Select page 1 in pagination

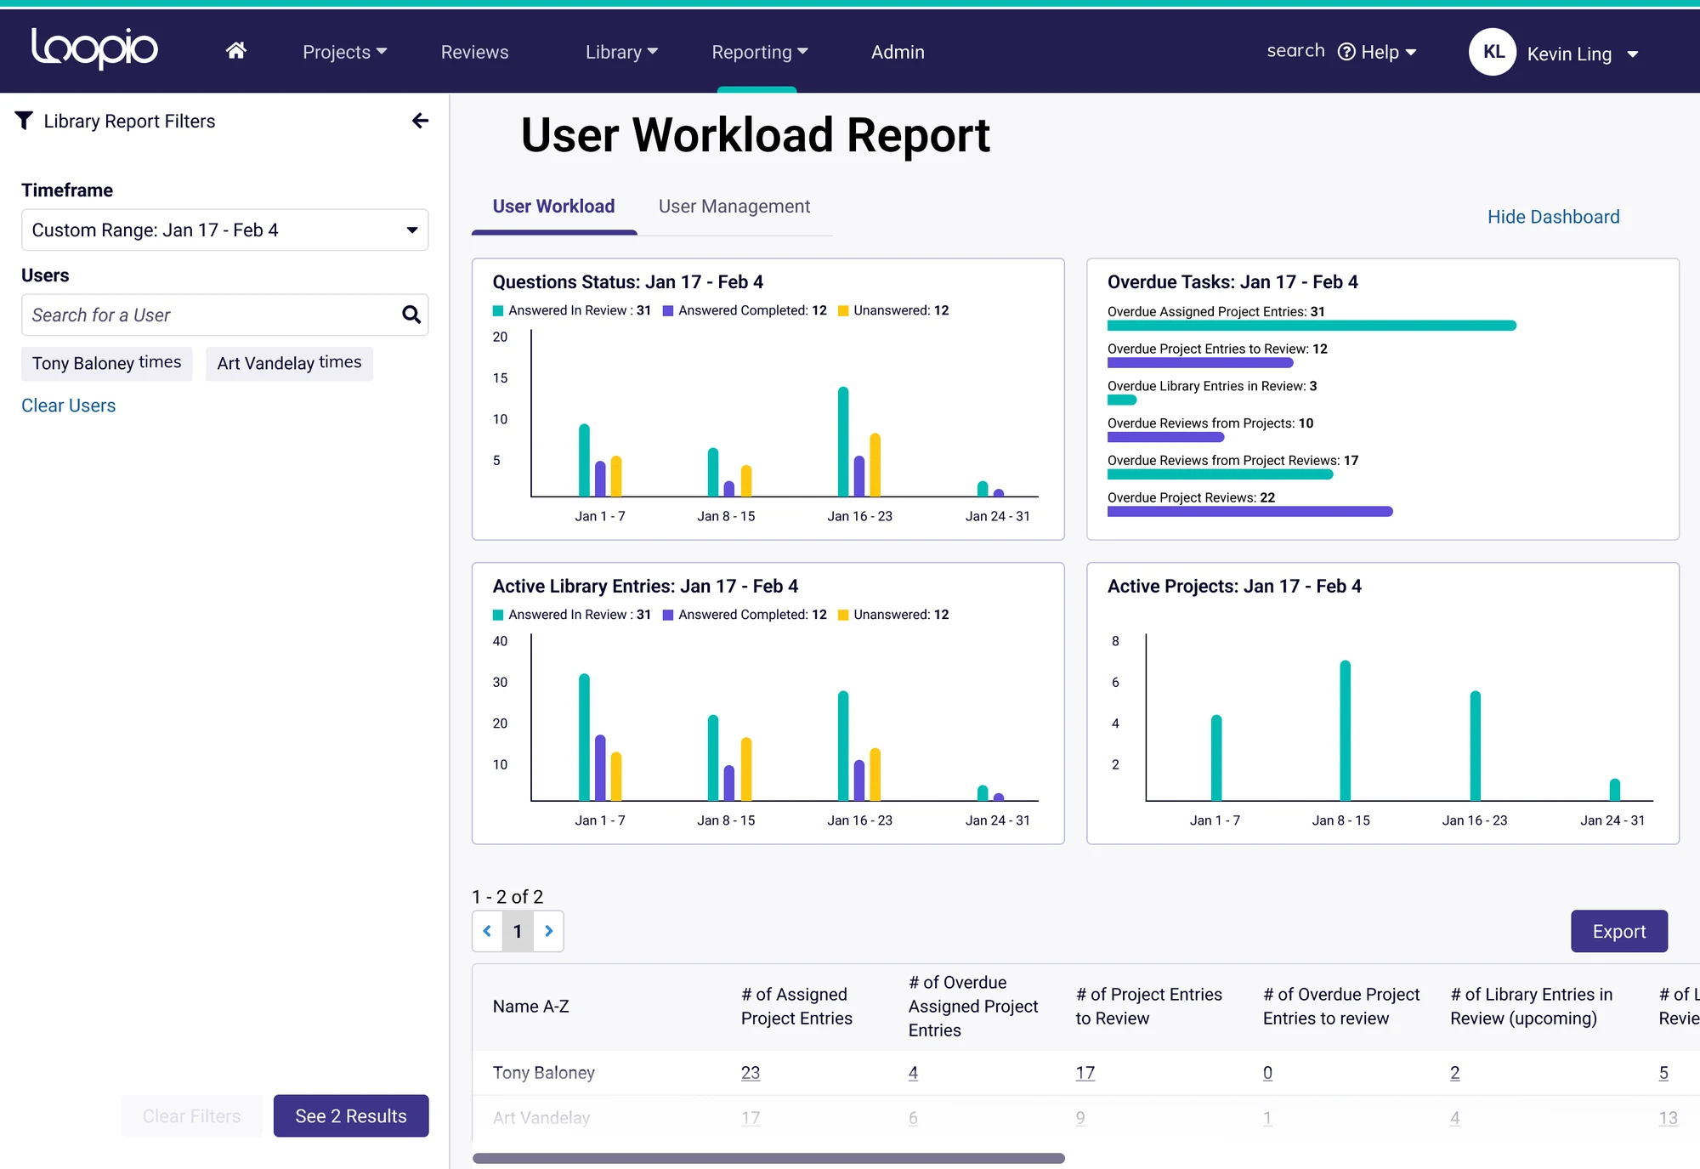pyautogui.click(x=518, y=931)
